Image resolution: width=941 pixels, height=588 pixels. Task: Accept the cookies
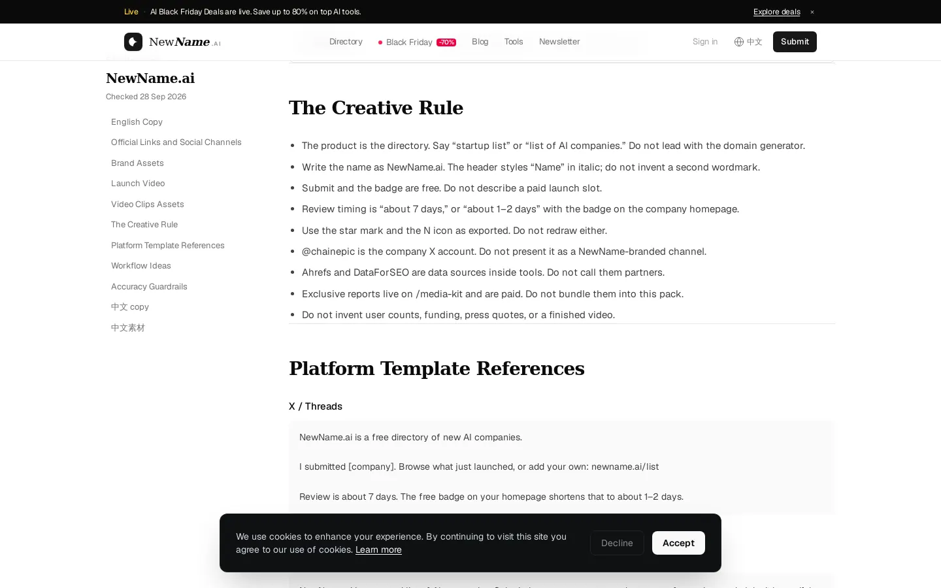(678, 543)
